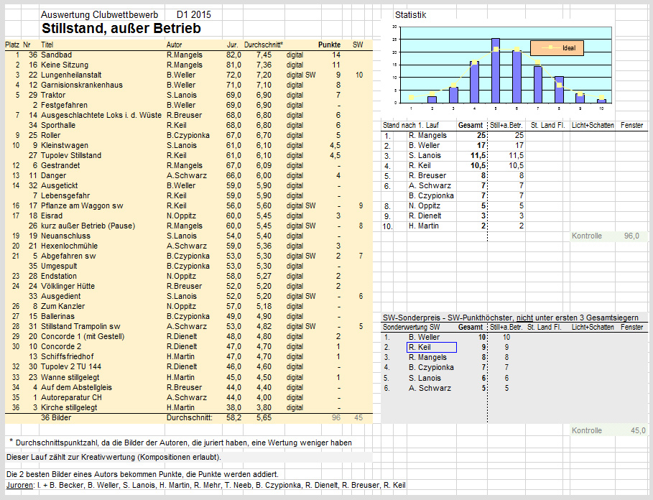Image resolution: width=653 pixels, height=500 pixels.
Task: Select the outlined "R. Keil" cell in Sonderwertung SW
Action: click(x=432, y=347)
